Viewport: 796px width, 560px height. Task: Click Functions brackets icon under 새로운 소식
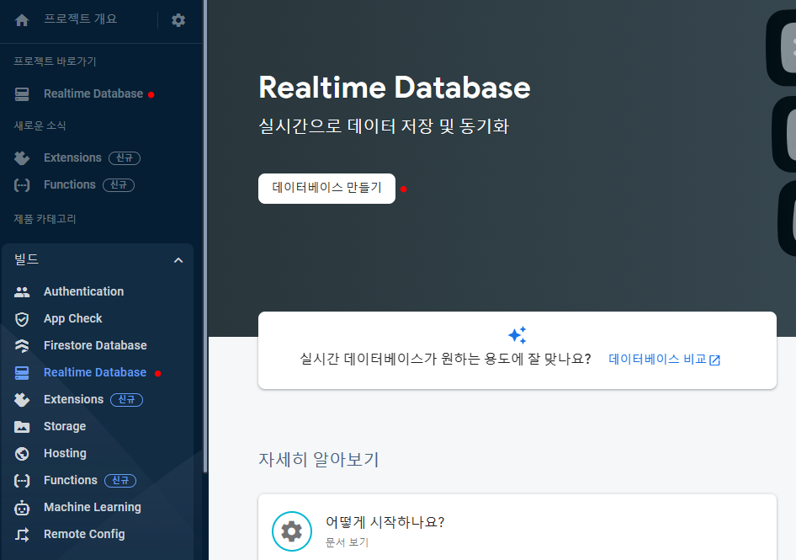22,185
